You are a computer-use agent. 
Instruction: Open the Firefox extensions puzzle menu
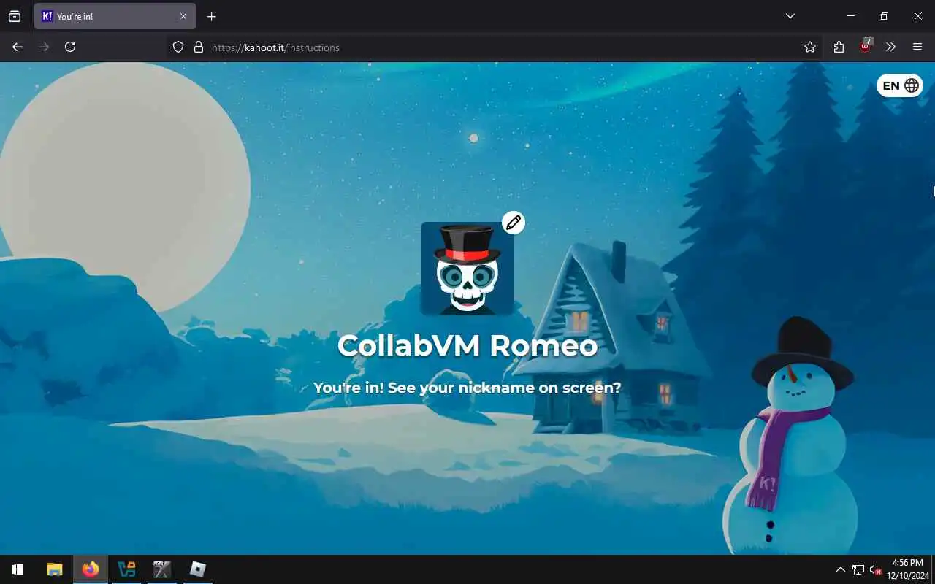839,47
